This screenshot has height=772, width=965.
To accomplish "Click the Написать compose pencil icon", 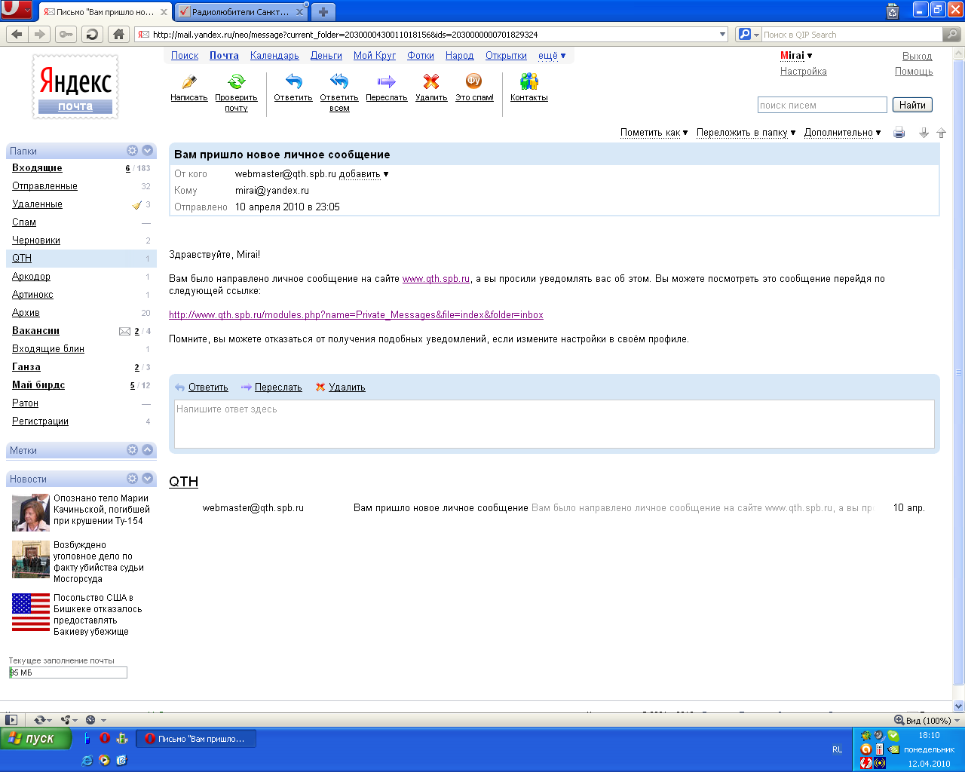I will click(189, 81).
